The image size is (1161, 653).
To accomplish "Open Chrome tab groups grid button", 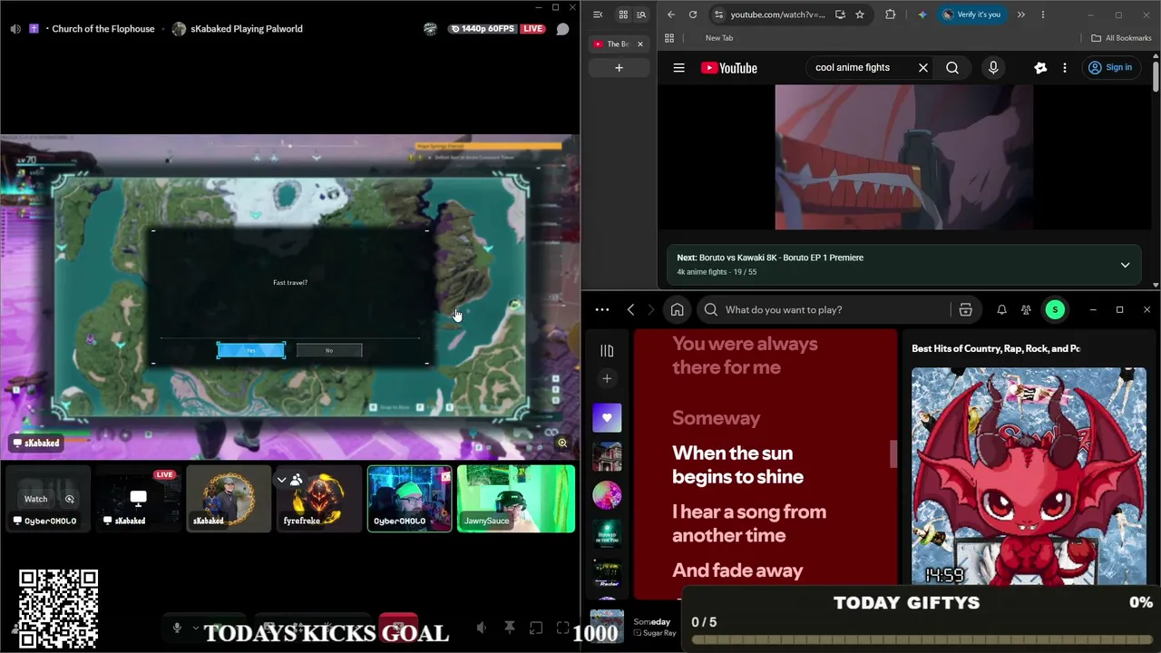I will click(x=623, y=15).
